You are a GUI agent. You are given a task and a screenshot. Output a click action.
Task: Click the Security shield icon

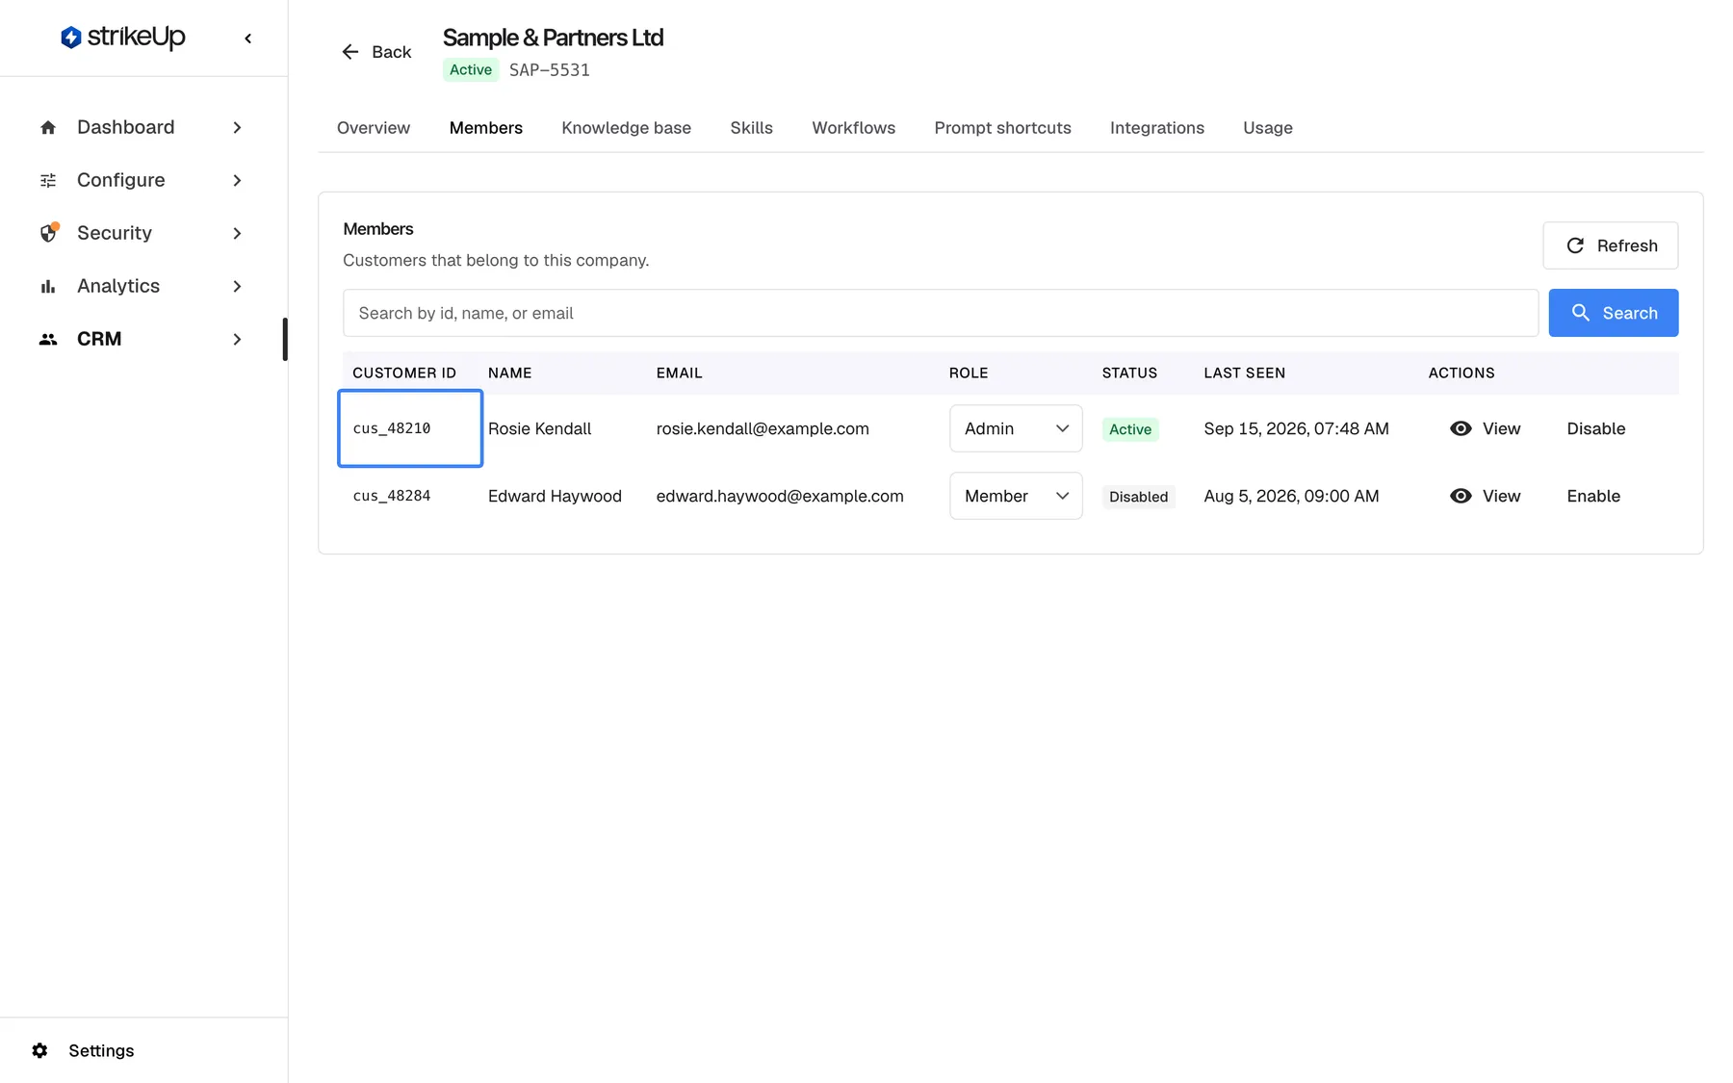pyautogui.click(x=48, y=233)
